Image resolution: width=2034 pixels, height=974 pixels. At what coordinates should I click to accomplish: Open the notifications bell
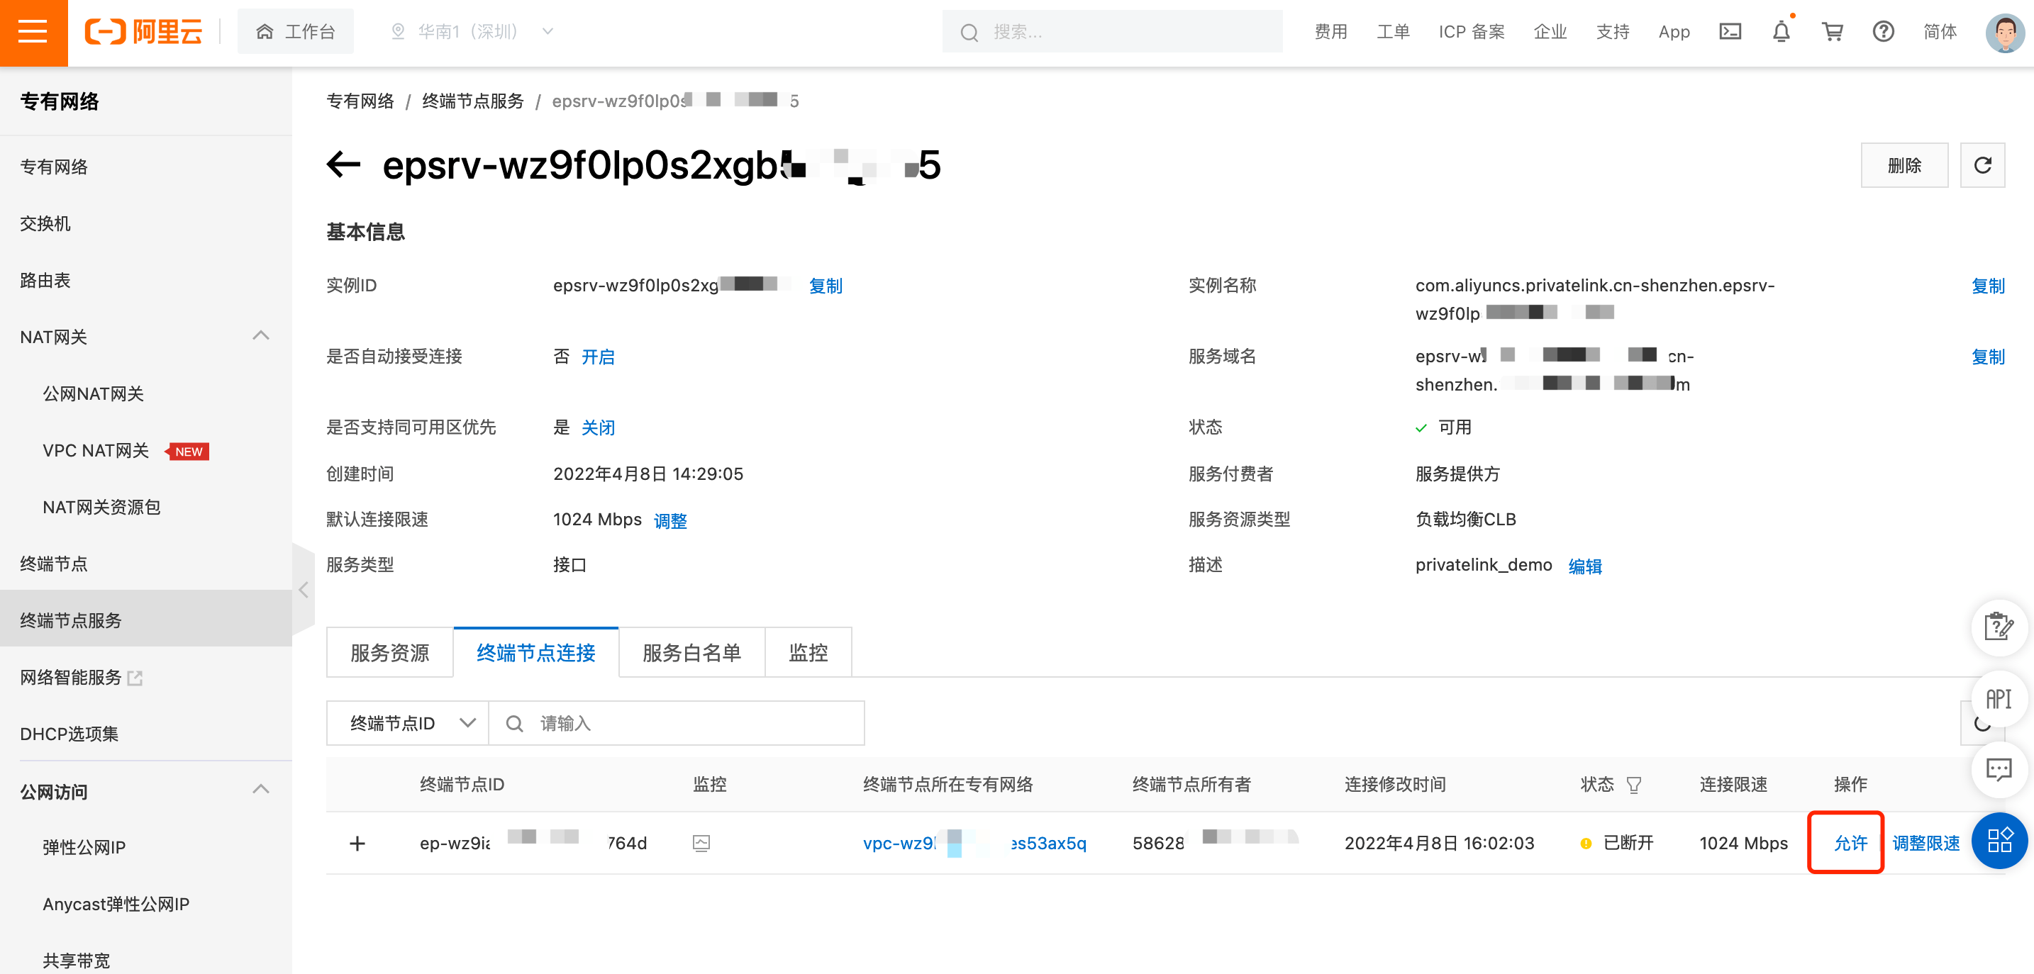[x=1781, y=32]
